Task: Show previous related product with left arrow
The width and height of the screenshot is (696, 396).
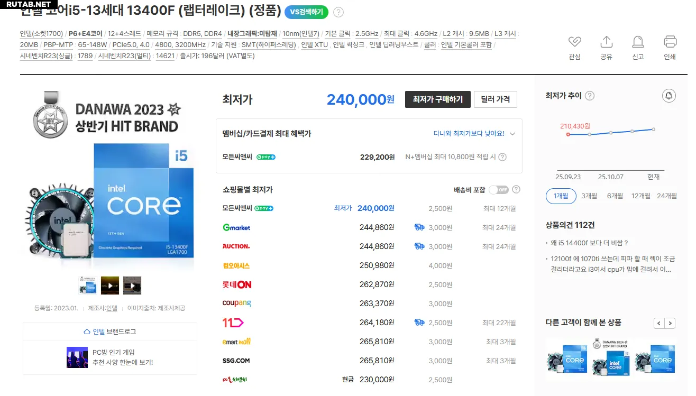Action: (x=659, y=323)
